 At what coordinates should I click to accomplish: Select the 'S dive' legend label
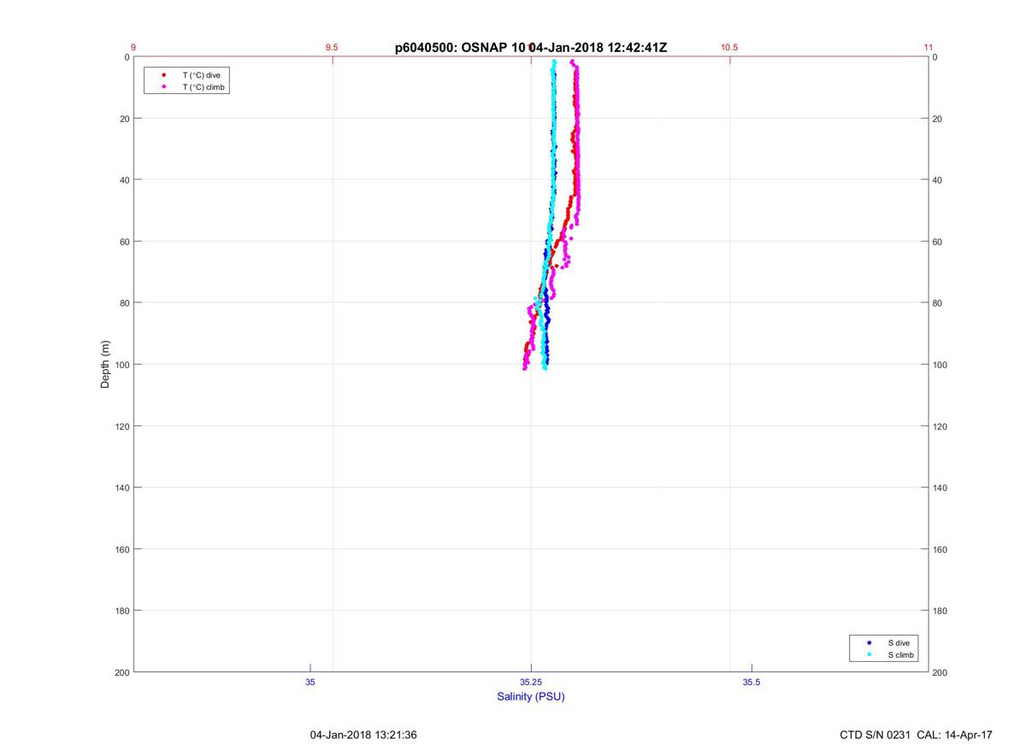coord(899,642)
